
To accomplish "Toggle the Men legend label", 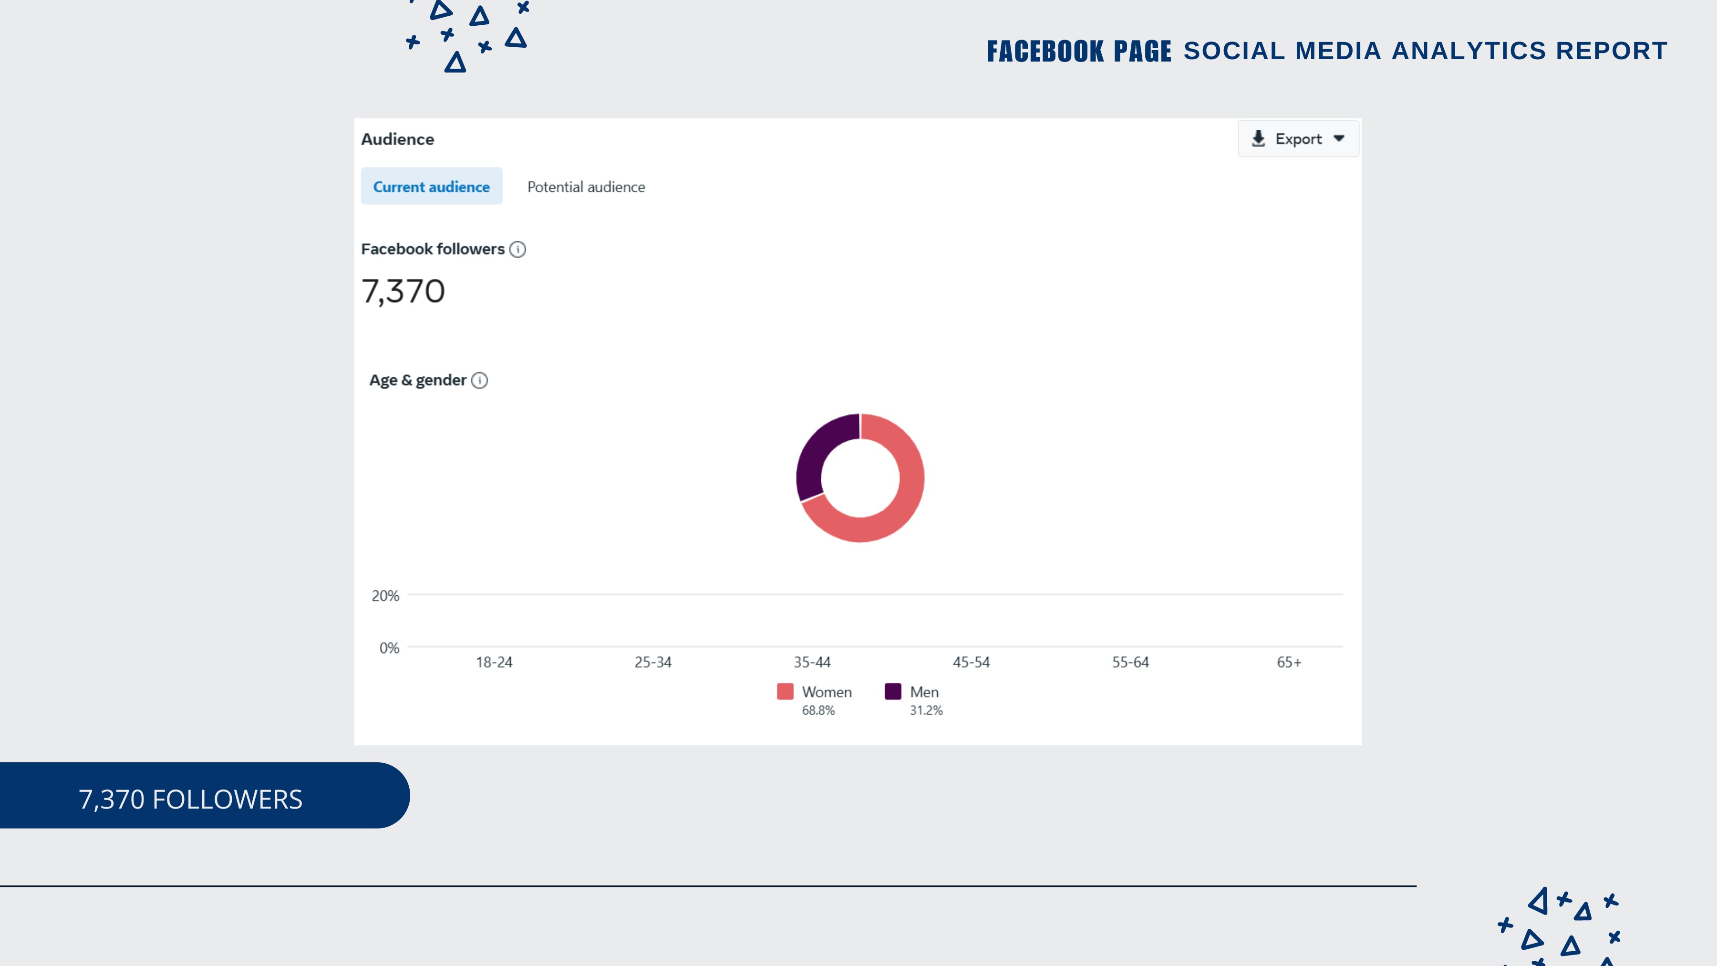I will click(924, 692).
